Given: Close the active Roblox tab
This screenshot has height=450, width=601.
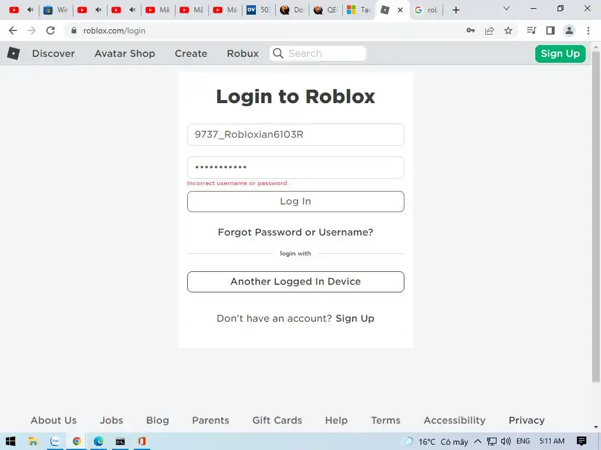Looking at the screenshot, I should click(x=400, y=10).
